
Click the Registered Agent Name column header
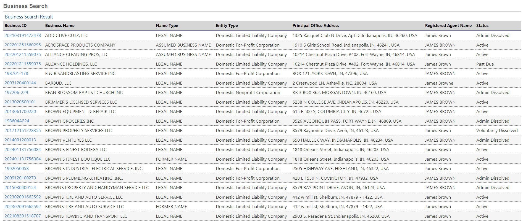tap(448, 26)
